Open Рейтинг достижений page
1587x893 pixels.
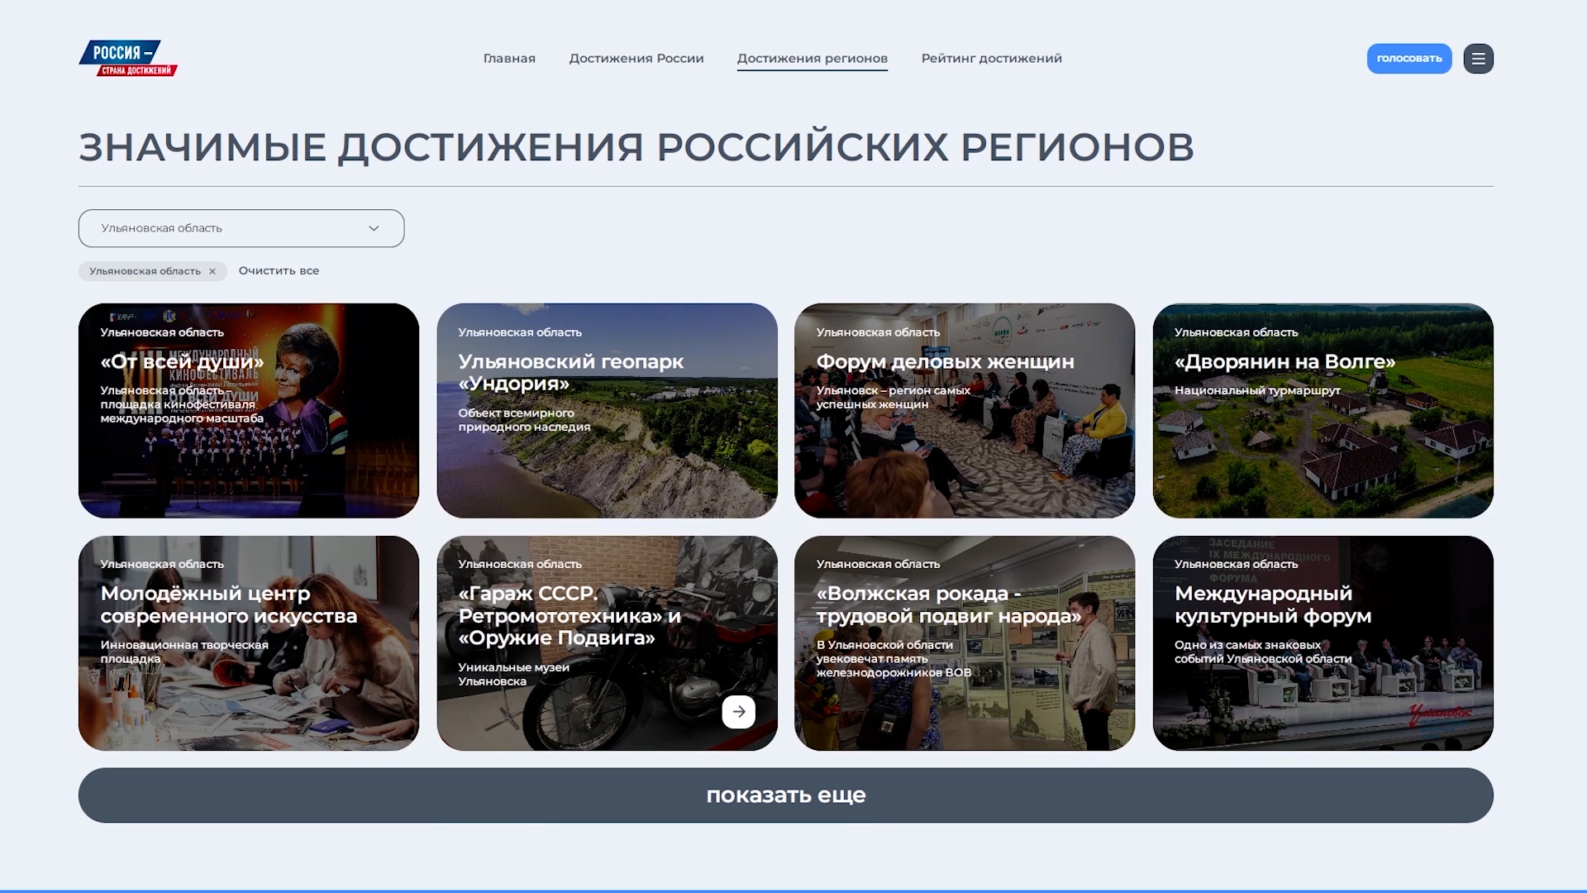991,59
